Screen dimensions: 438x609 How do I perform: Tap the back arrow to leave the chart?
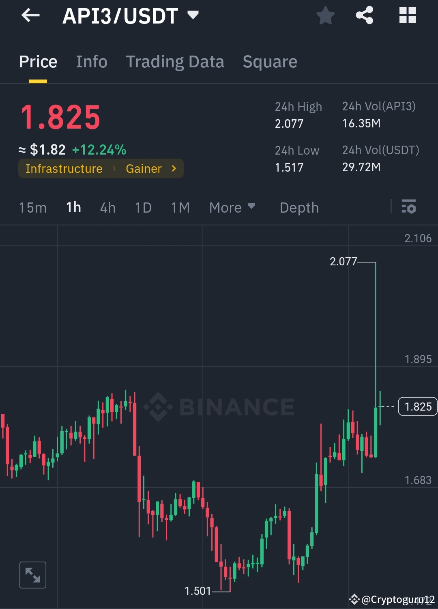[30, 15]
